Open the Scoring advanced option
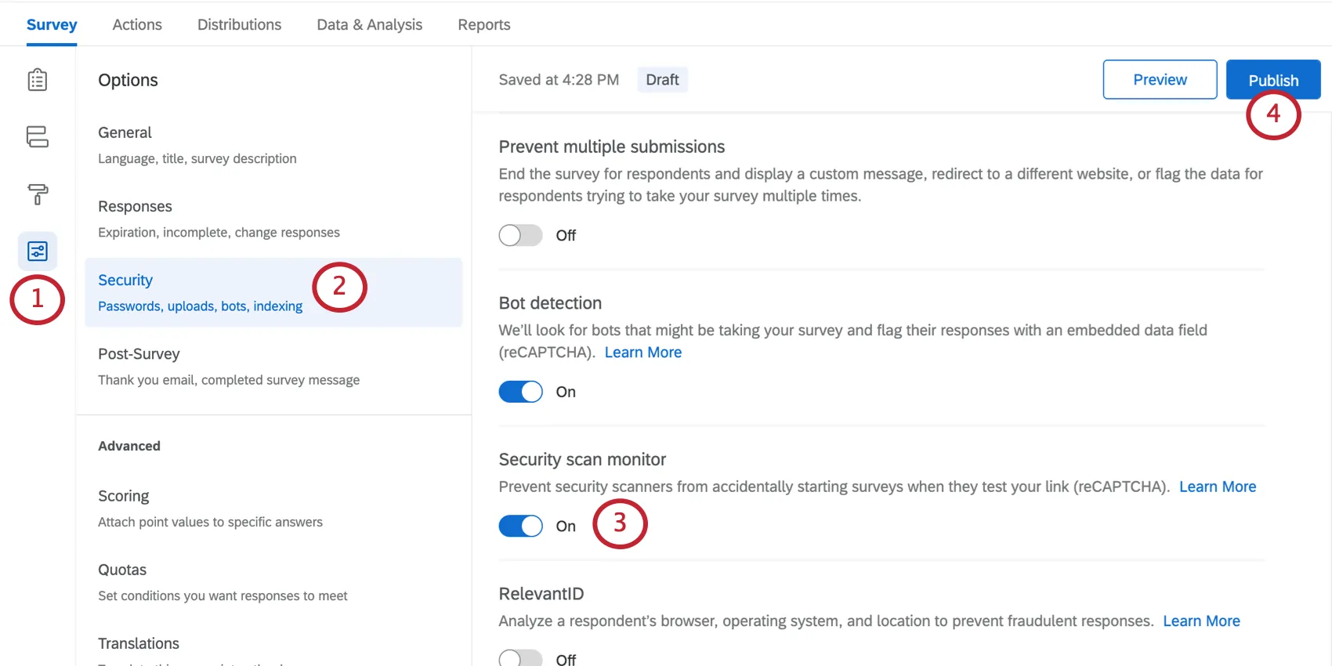The image size is (1332, 666). pos(209,508)
